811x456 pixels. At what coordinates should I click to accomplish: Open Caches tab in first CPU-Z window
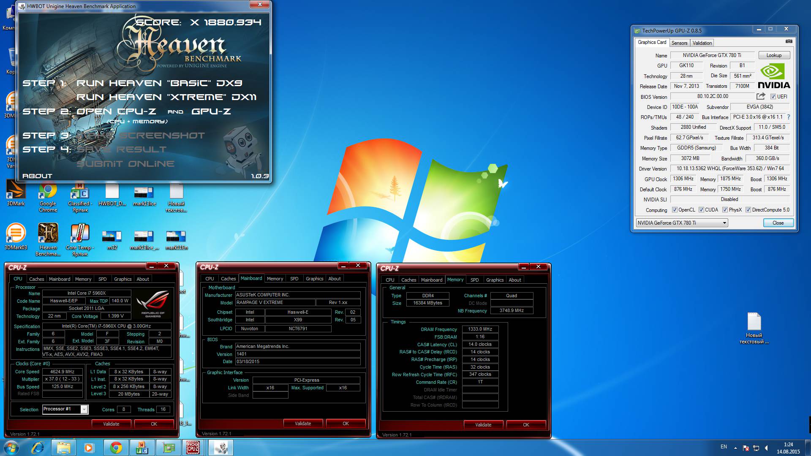pos(36,279)
